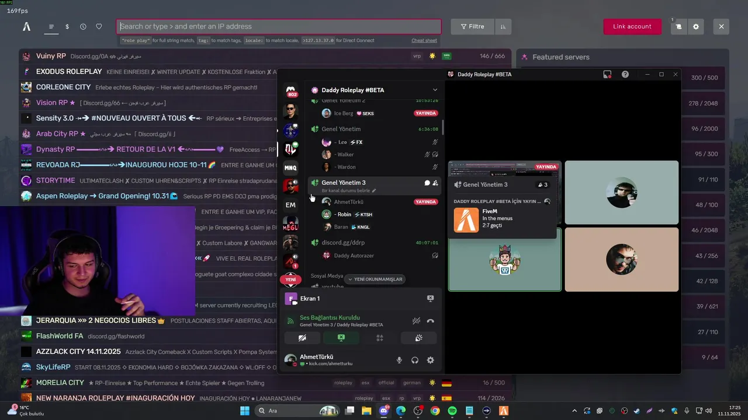Open the Cheat sheet link
The height and width of the screenshot is (420, 748).
424,41
